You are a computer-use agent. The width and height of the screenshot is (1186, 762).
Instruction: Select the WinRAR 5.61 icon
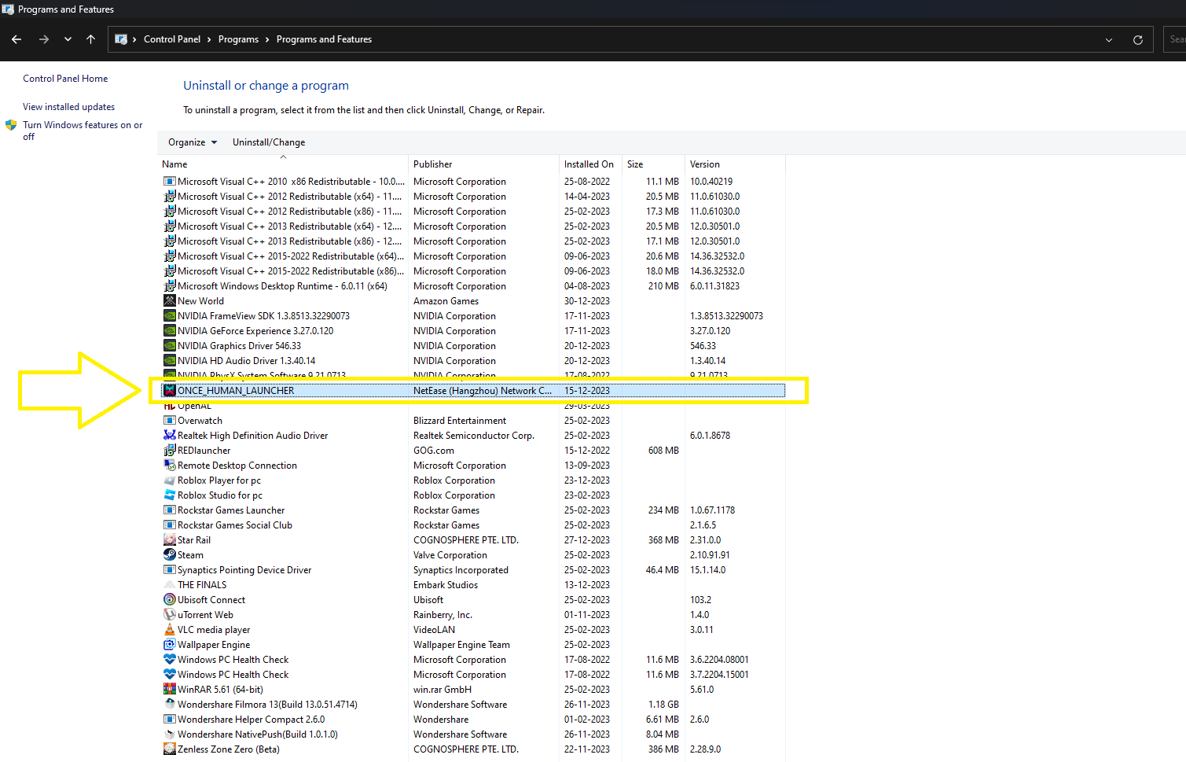(x=169, y=690)
